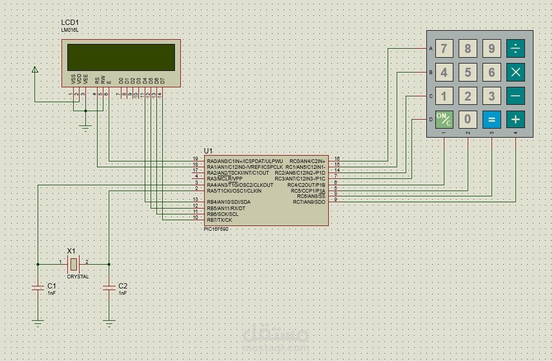Click the blue equals key
This screenshot has height=361, width=552.
click(492, 120)
